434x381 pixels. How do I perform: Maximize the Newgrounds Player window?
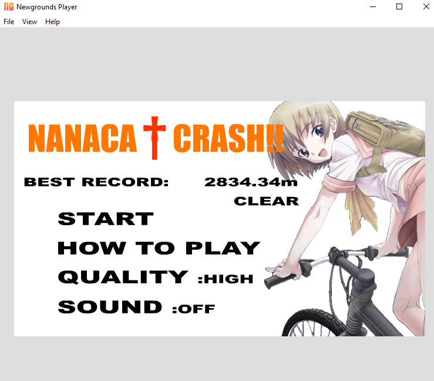tap(399, 7)
